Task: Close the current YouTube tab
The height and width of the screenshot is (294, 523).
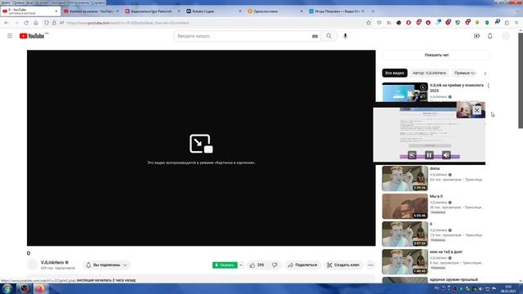Action: pos(56,11)
